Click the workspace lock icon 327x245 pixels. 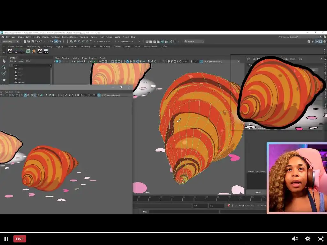point(324,37)
